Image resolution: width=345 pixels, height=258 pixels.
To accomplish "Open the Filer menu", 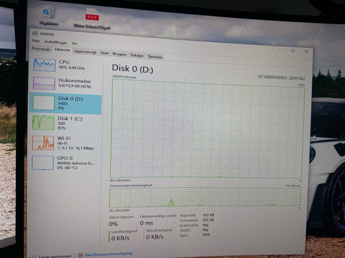I will point(36,41).
